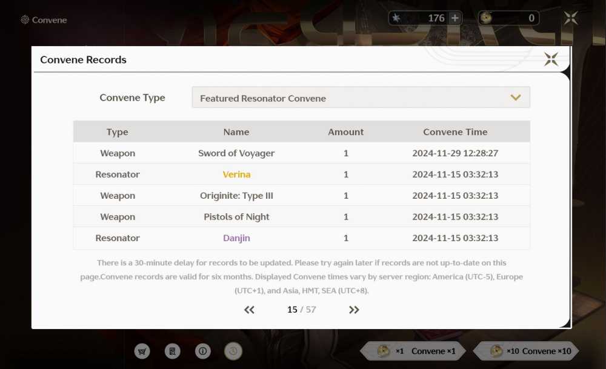Screen dimensions: 606x369
Task: Open the Featured Resonator Convene selector
Action: point(361,98)
